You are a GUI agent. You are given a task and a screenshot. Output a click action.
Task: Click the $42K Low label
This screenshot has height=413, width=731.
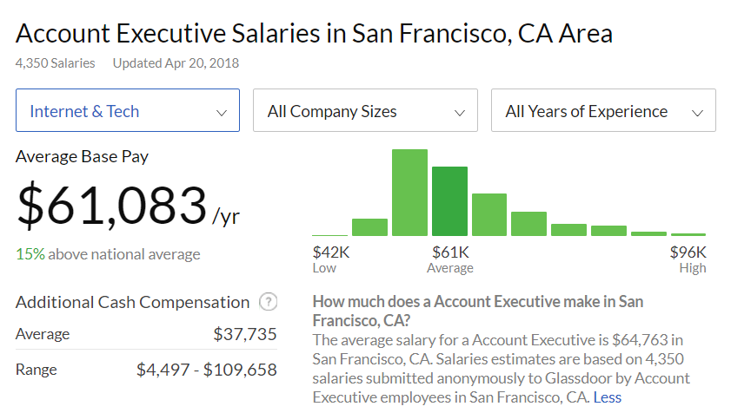[330, 259]
